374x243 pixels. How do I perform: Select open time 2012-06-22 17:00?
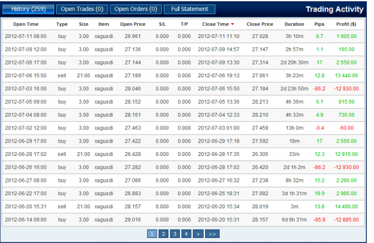coord(26,193)
